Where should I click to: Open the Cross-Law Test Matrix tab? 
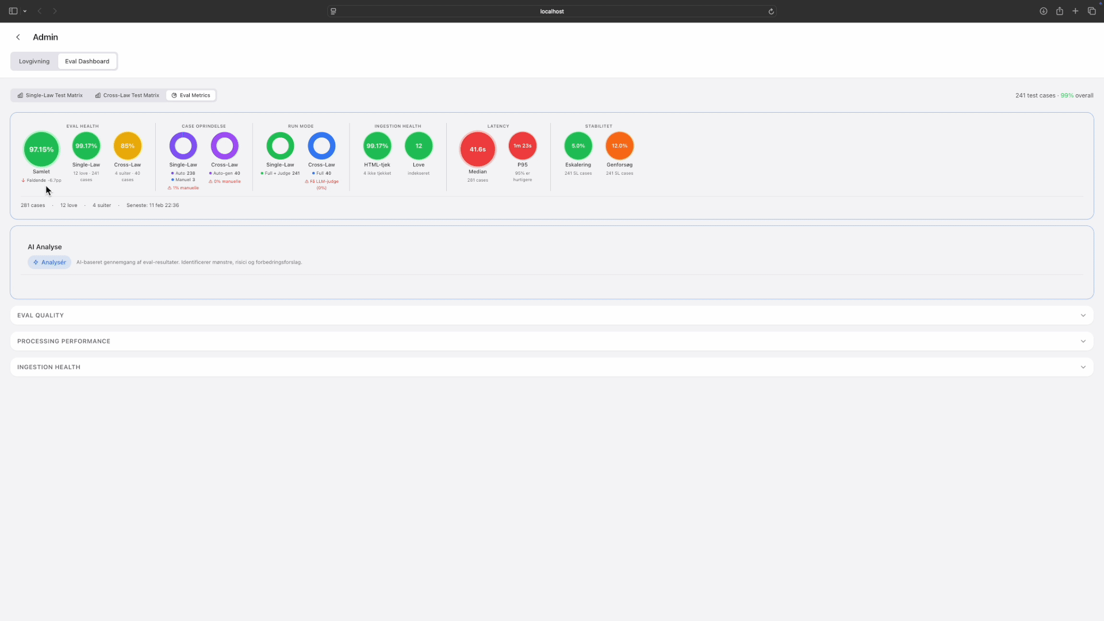pos(127,95)
